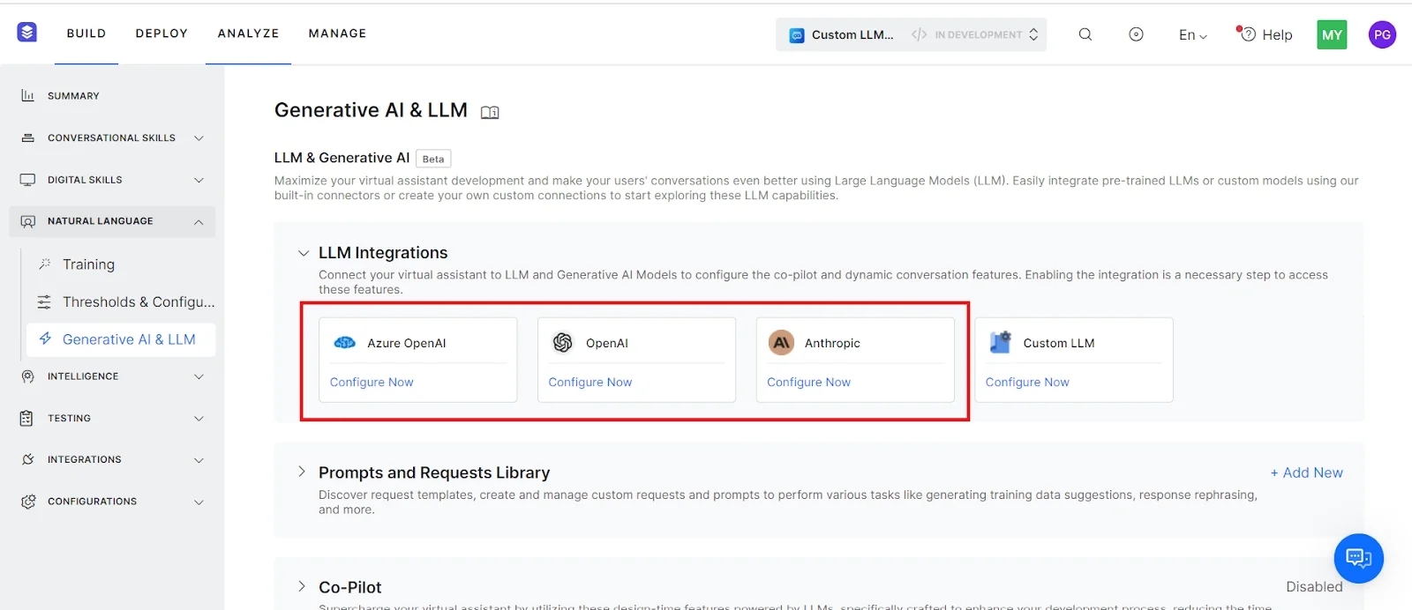The width and height of the screenshot is (1412, 610).
Task: Expand the Co-Pilot section arrow
Action: [302, 586]
